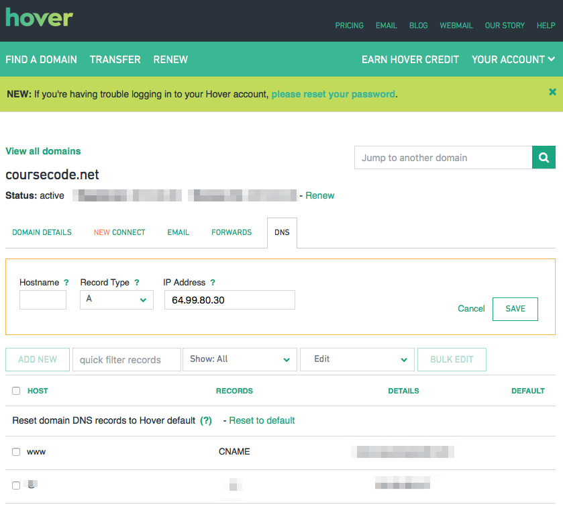Focus the Hostname input field
Viewport: 563px width, 513px height.
point(43,299)
